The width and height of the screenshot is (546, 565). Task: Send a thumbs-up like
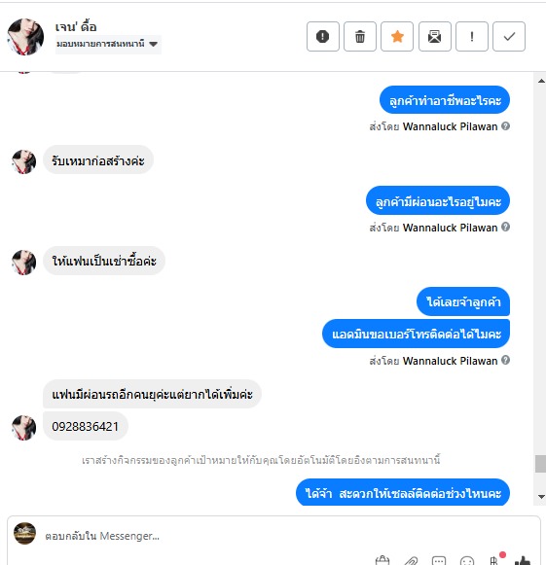click(x=523, y=560)
